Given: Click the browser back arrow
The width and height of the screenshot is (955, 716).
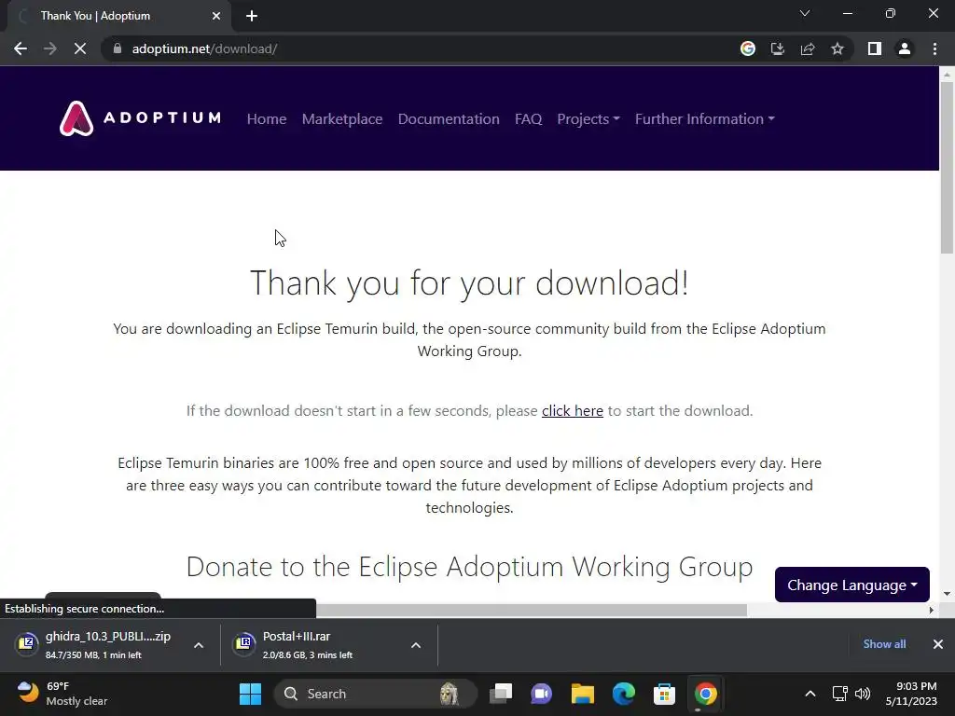Looking at the screenshot, I should (x=21, y=48).
